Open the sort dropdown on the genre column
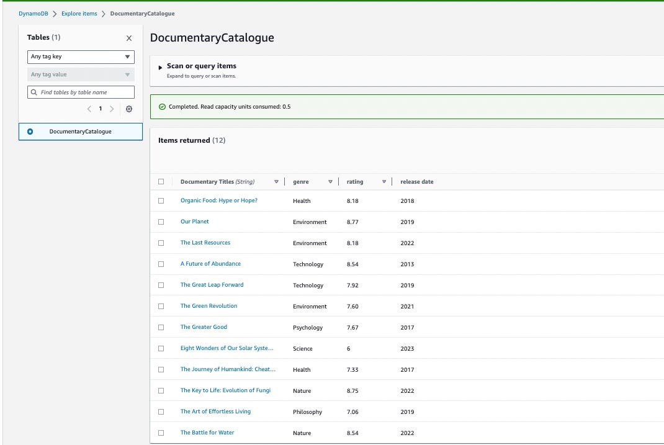 [x=331, y=182]
